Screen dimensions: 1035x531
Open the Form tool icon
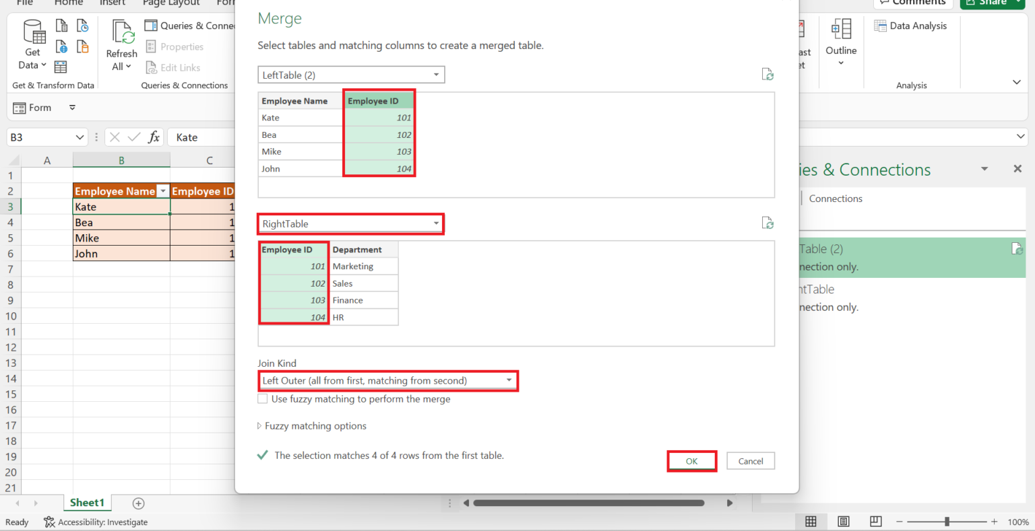[x=20, y=108]
